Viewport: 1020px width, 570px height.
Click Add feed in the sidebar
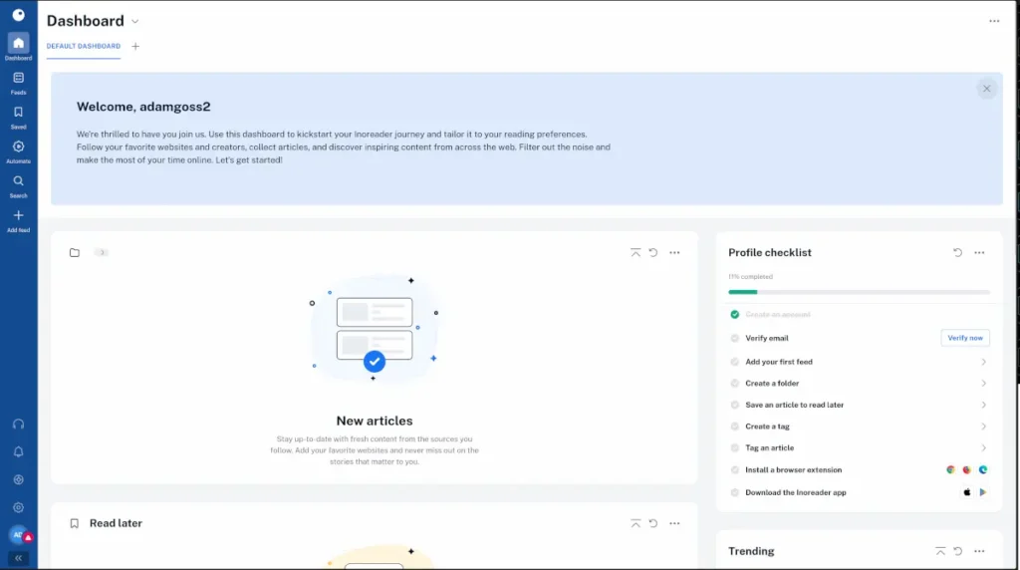point(18,220)
